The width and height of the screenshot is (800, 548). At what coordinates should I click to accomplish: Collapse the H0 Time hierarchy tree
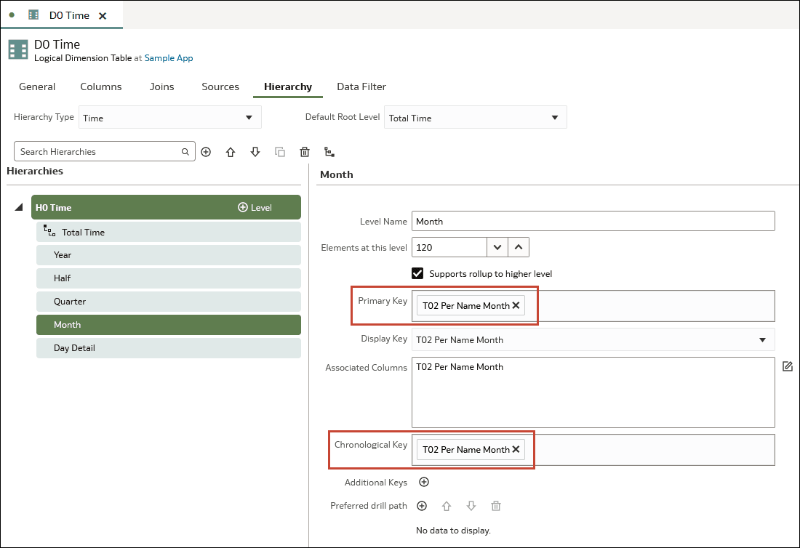(x=18, y=208)
